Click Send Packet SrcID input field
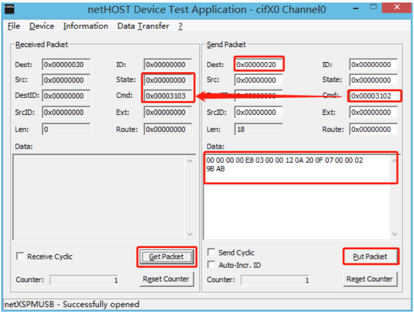 coord(259,112)
